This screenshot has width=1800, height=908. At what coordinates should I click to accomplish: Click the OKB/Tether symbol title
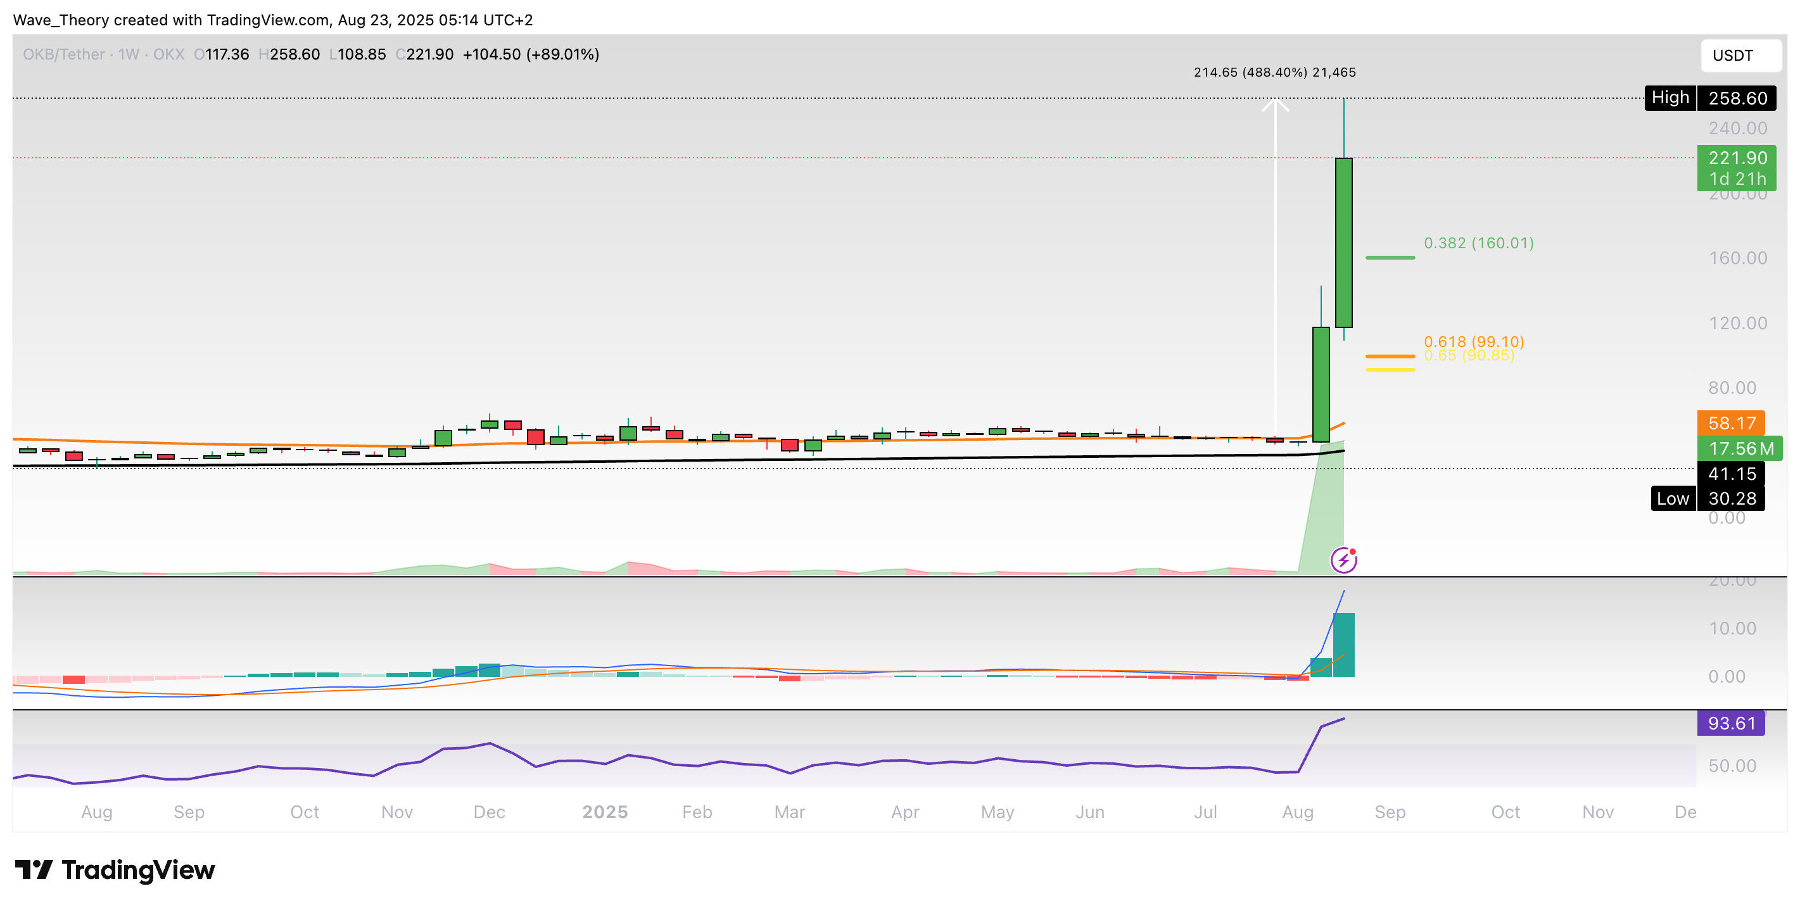click(63, 54)
